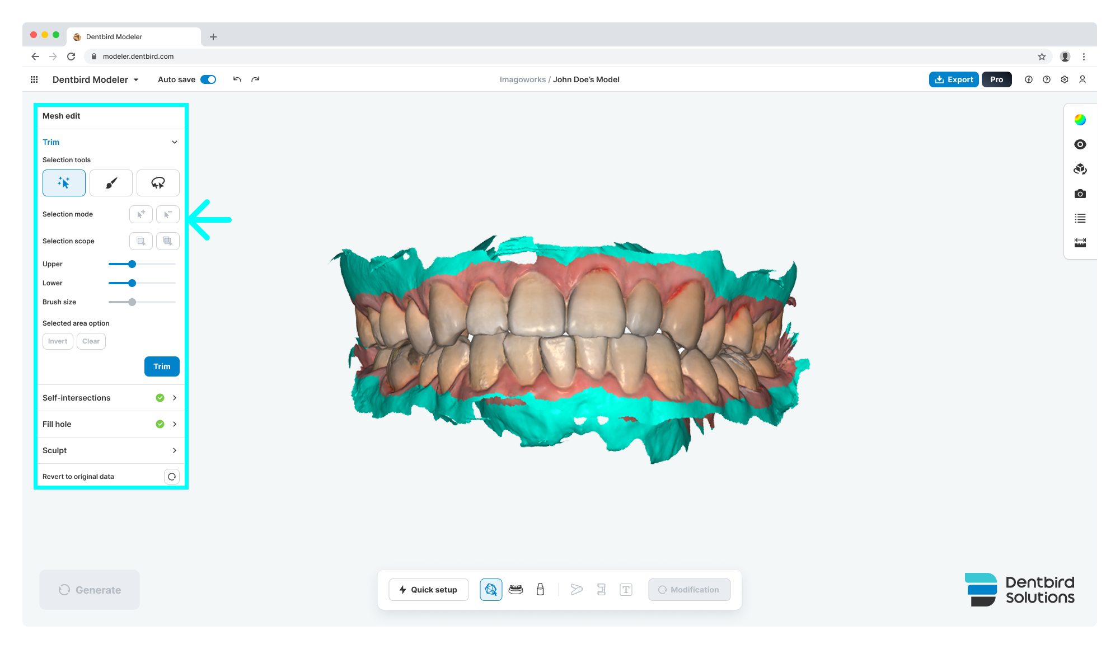Click the Upper slider handle
Viewport: 1120px width, 649px height.
pyautogui.click(x=132, y=264)
